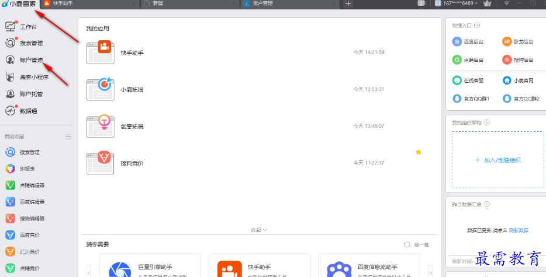This screenshot has width=546, height=277.
Task: Open the 搜狗后台 shortcut
Action: pos(518,60)
